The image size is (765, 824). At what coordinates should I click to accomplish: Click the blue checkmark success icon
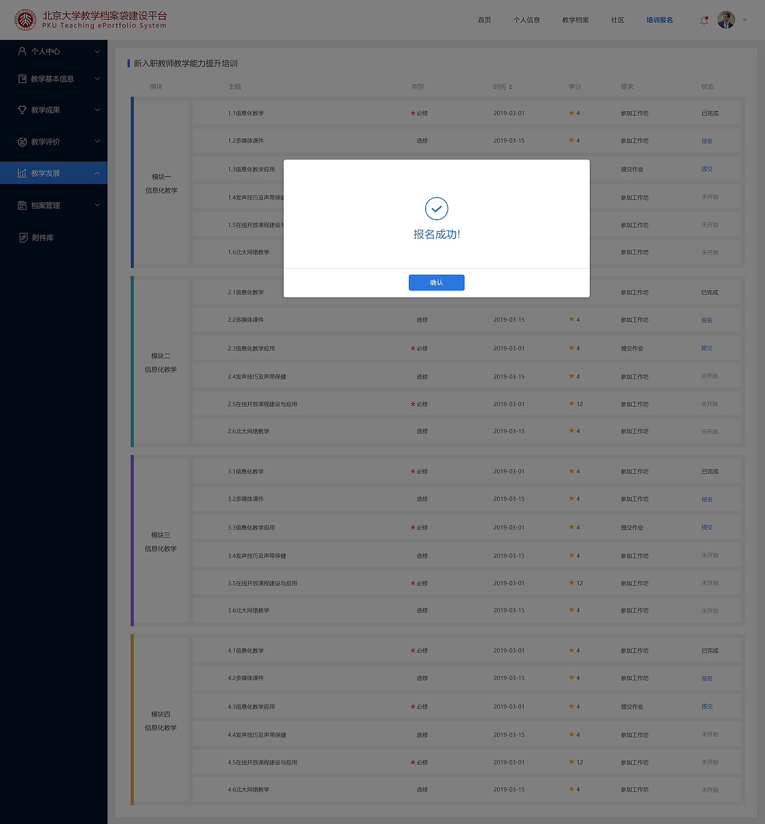(x=436, y=209)
